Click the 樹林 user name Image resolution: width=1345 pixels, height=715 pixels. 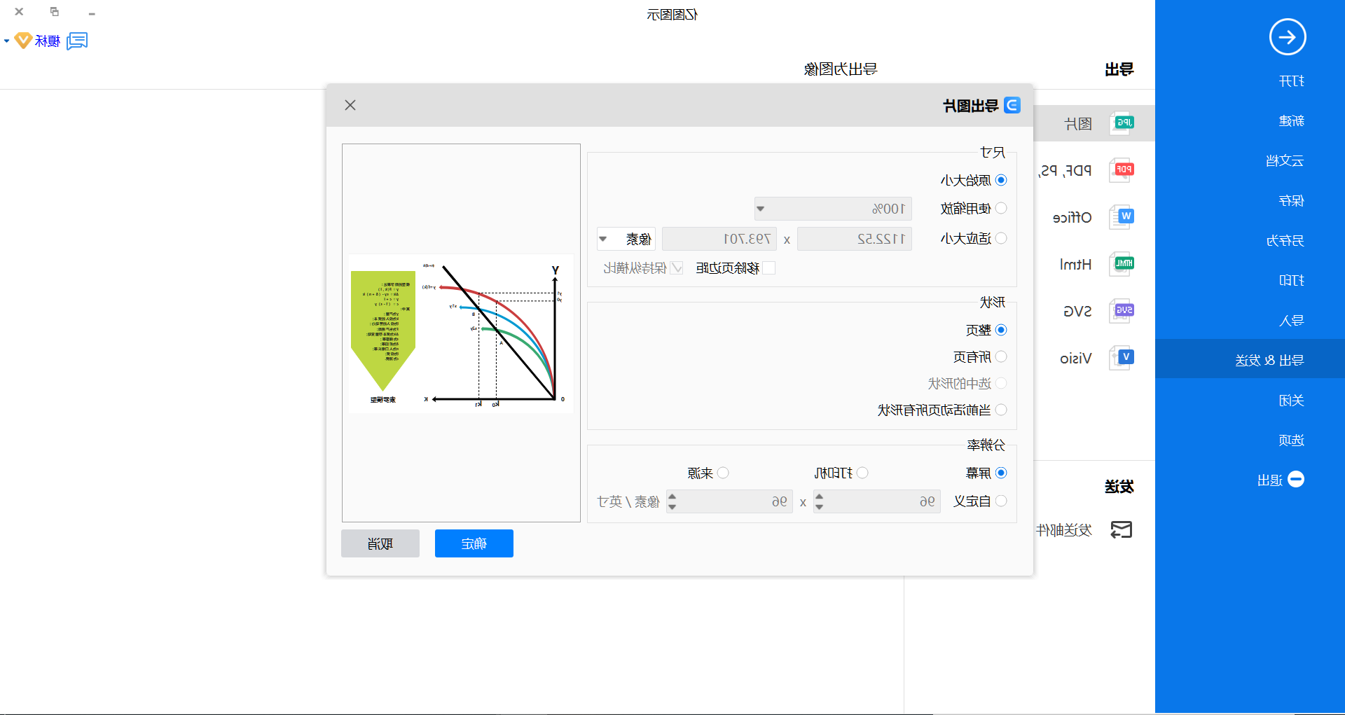(x=48, y=41)
